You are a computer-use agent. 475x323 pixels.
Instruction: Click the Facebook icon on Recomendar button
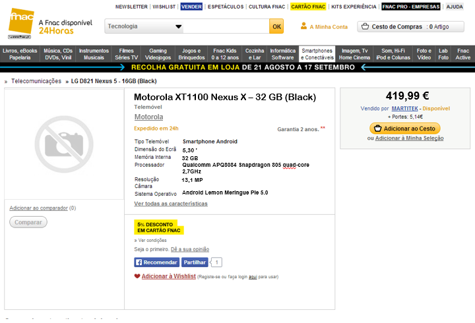139,262
